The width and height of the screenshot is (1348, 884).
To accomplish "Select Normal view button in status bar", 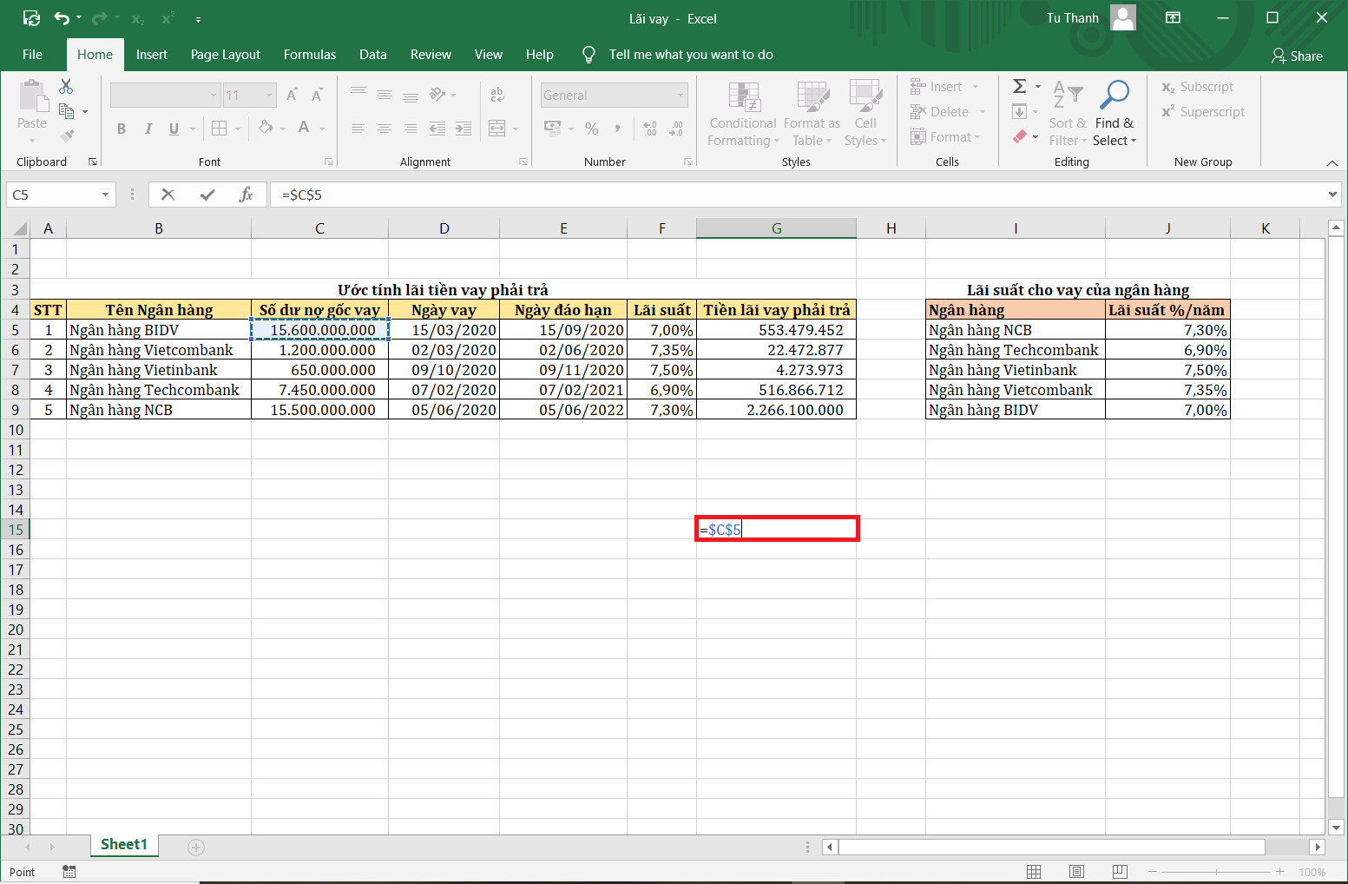I will pyautogui.click(x=1034, y=871).
